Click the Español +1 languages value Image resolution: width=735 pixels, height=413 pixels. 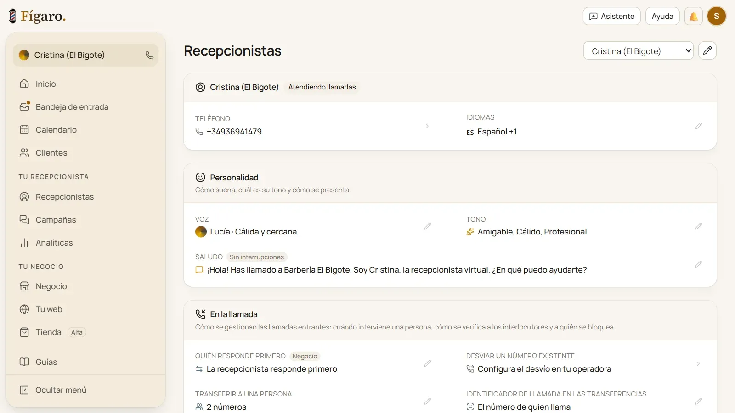pyautogui.click(x=497, y=132)
